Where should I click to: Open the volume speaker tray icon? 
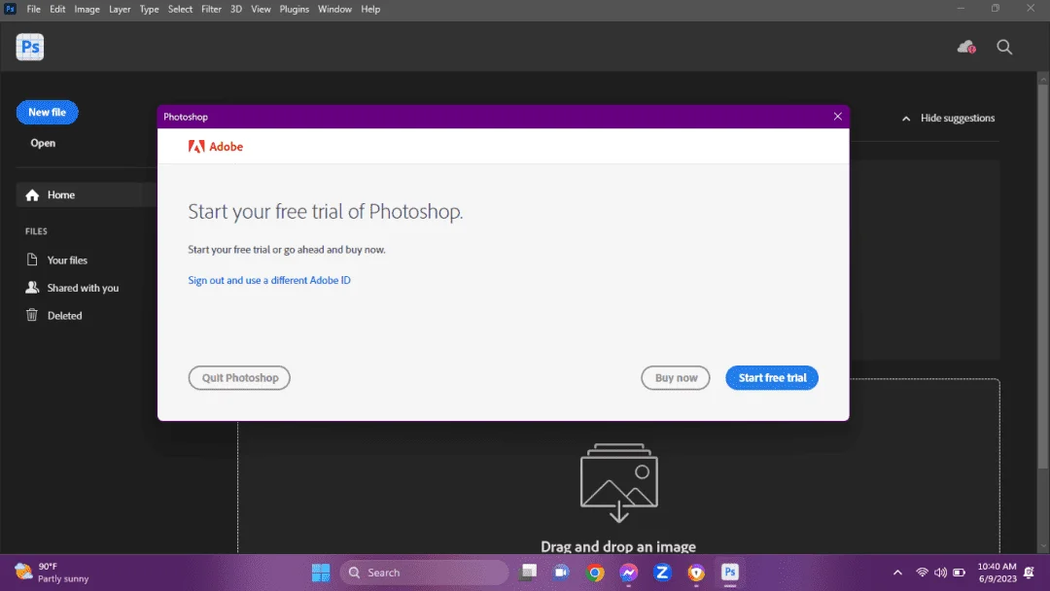coord(940,573)
